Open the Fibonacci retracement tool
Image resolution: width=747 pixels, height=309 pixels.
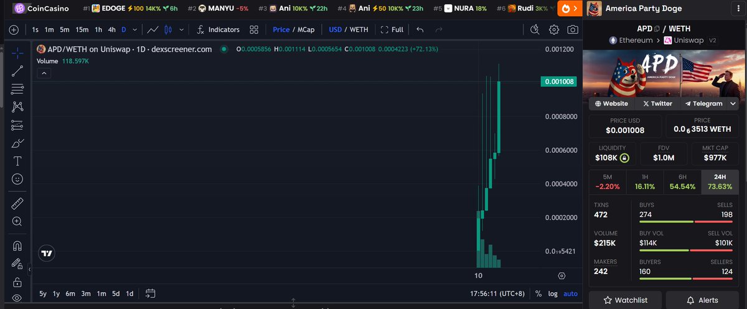pyautogui.click(x=17, y=89)
